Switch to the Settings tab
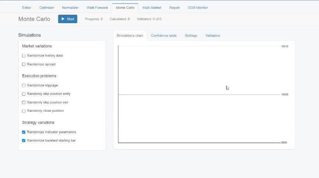The image size is (319, 178). click(x=191, y=36)
